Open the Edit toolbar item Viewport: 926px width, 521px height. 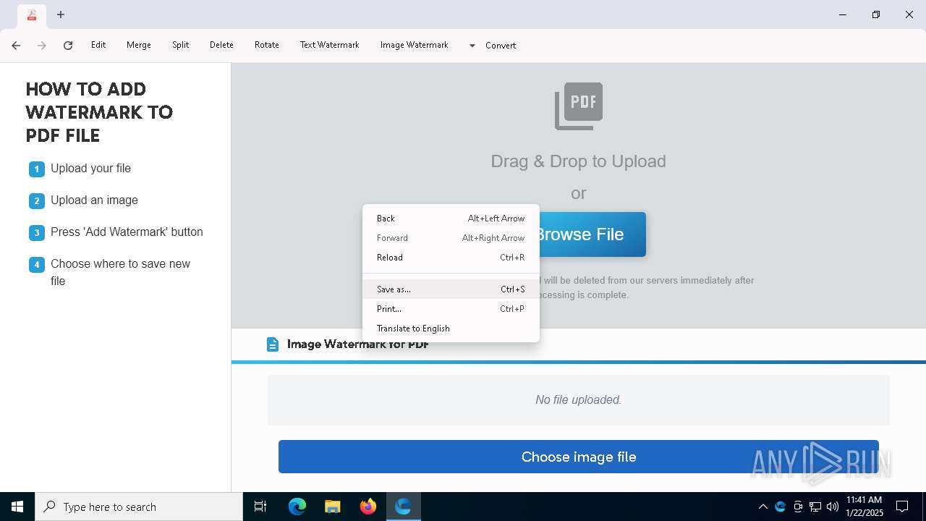coord(98,45)
